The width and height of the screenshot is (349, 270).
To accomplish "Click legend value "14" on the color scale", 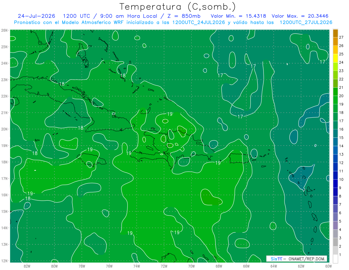I will tap(341, 146).
